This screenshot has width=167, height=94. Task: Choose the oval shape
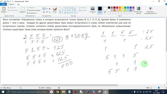[x=65, y=8]
